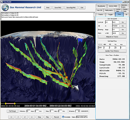The height and width of the screenshot is (120, 130).
Task: Click the +1 step forward button
Action: pyautogui.click(x=25, y=117)
